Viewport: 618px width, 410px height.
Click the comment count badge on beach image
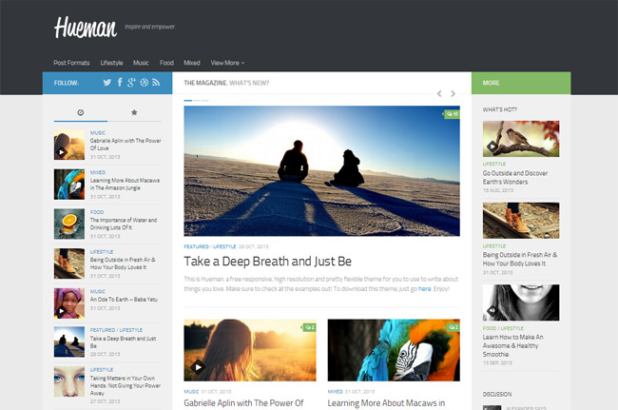point(452,114)
